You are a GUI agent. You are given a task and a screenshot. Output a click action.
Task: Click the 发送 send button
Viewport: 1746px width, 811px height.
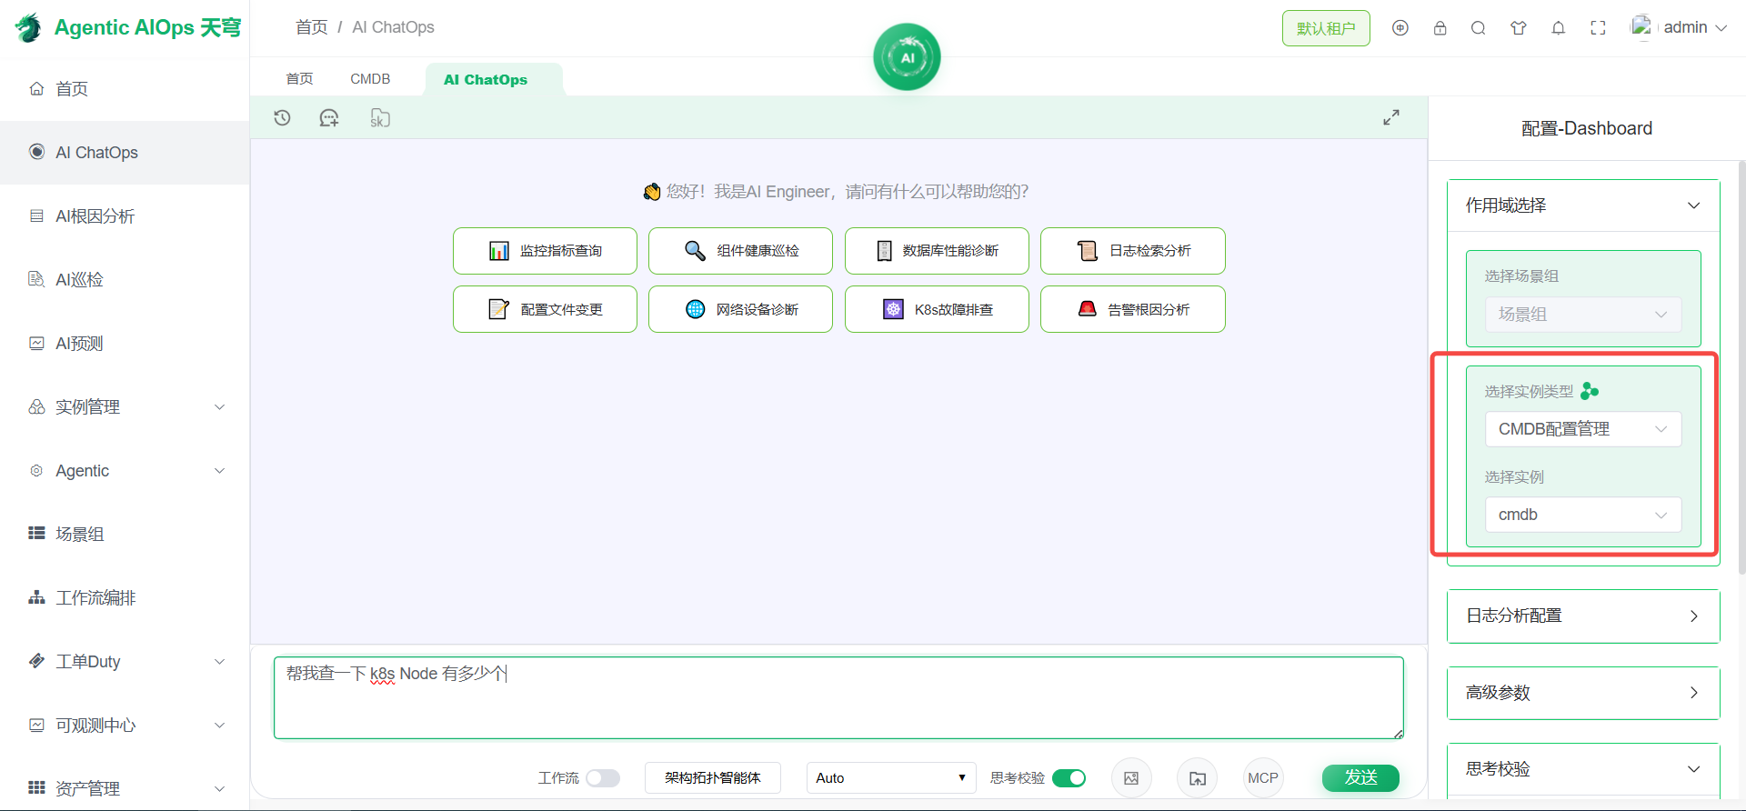pos(1360,778)
